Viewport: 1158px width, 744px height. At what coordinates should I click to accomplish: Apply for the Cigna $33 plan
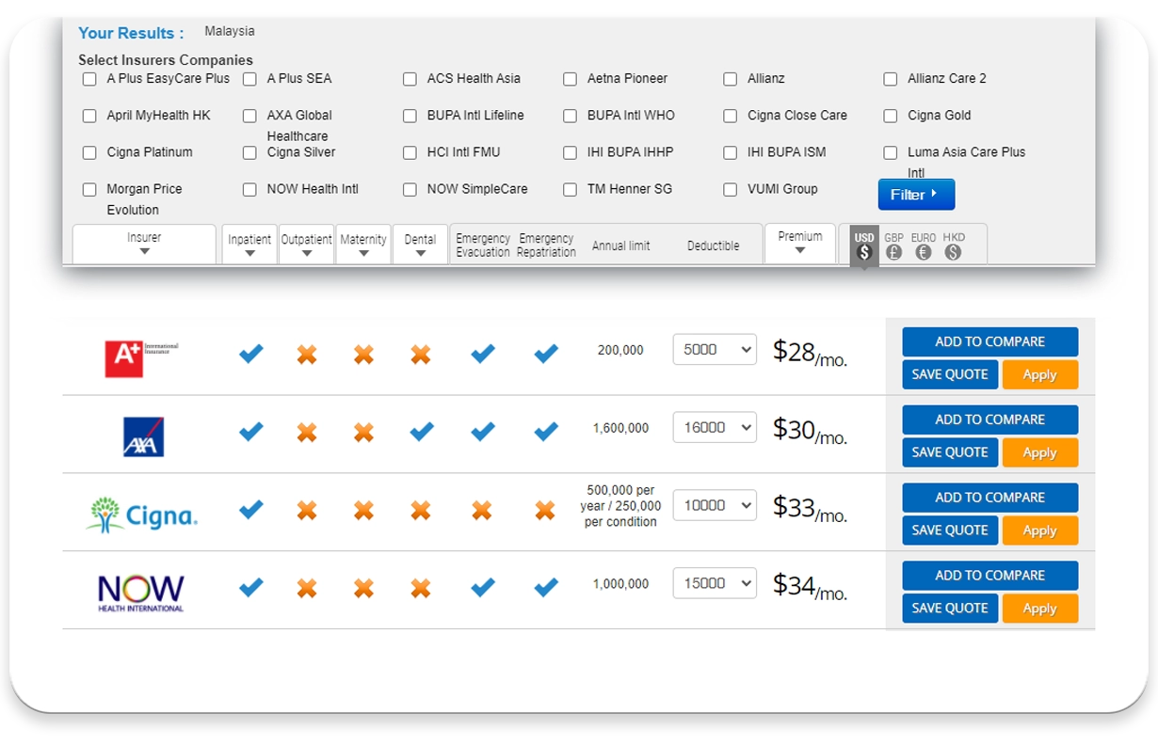click(x=1039, y=530)
